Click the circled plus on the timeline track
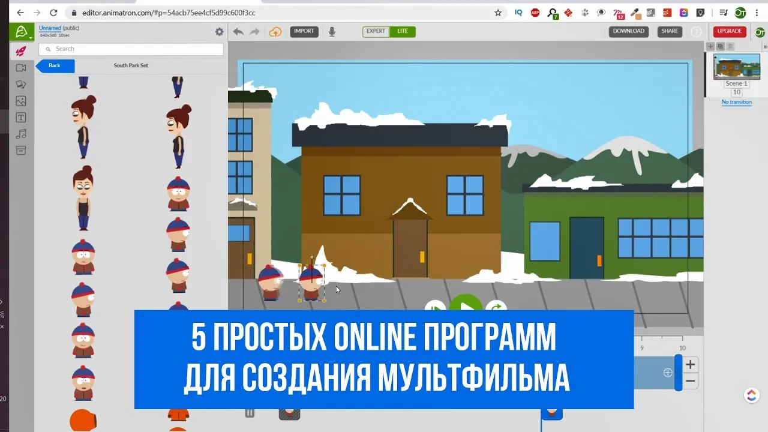Image resolution: width=768 pixels, height=432 pixels. click(668, 373)
